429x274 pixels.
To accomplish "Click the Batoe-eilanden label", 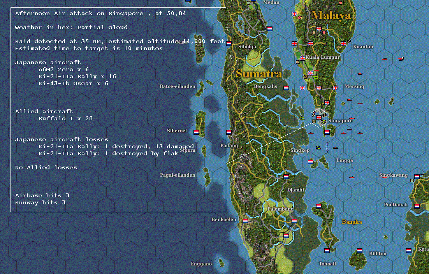I will [x=178, y=86].
